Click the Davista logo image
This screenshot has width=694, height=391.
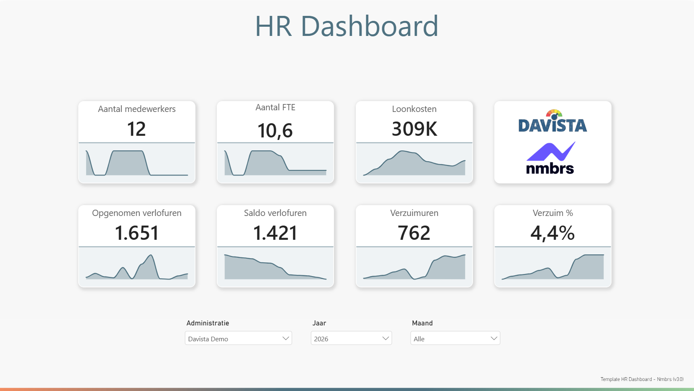tap(553, 121)
